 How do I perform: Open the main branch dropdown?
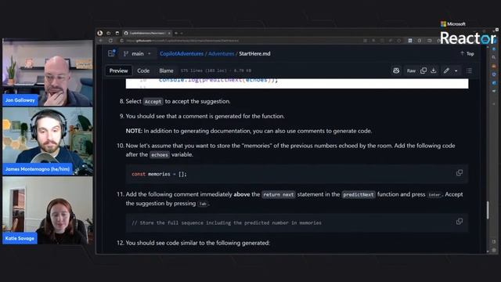pyautogui.click(x=138, y=54)
